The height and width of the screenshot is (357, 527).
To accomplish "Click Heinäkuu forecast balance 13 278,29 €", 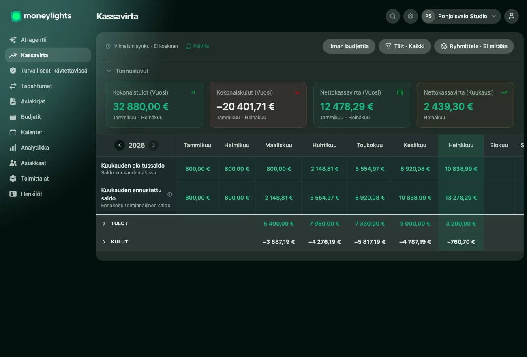I will [x=461, y=198].
